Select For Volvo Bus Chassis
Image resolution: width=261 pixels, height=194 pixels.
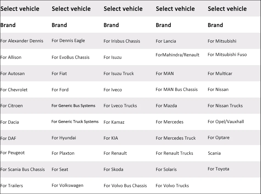click(x=125, y=185)
